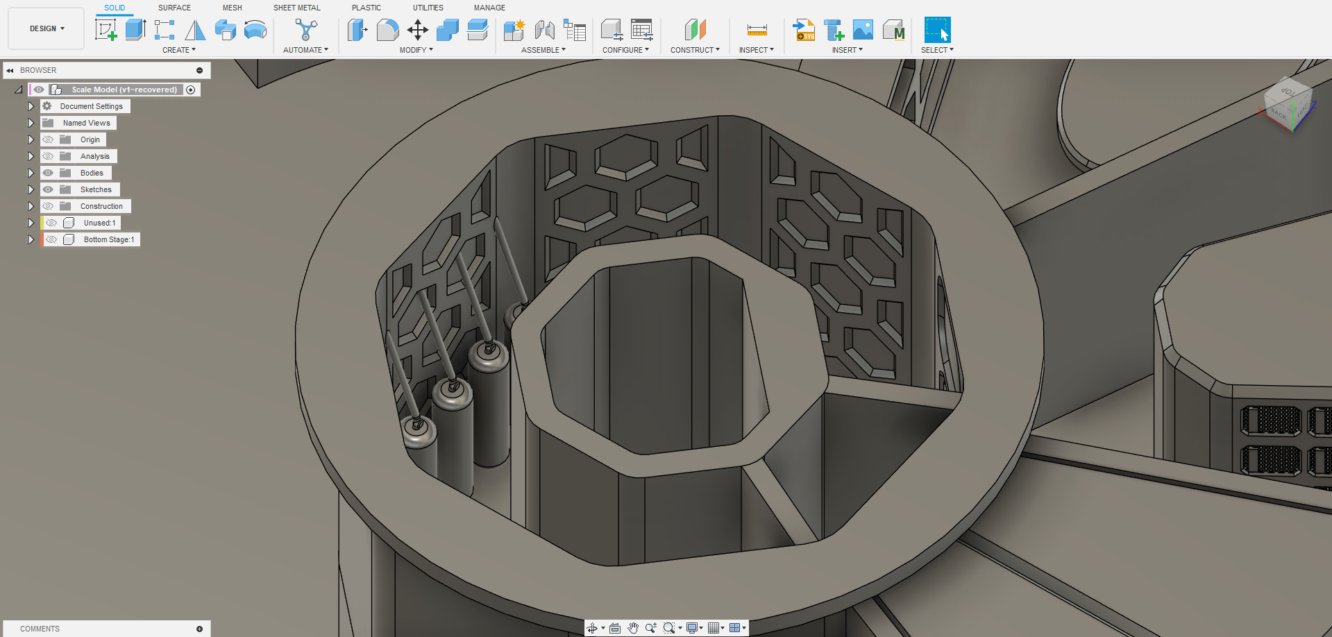
Task: Select the Construct plane icon
Action: [695, 30]
